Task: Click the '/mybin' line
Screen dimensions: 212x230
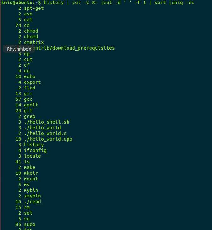Action: (30, 196)
